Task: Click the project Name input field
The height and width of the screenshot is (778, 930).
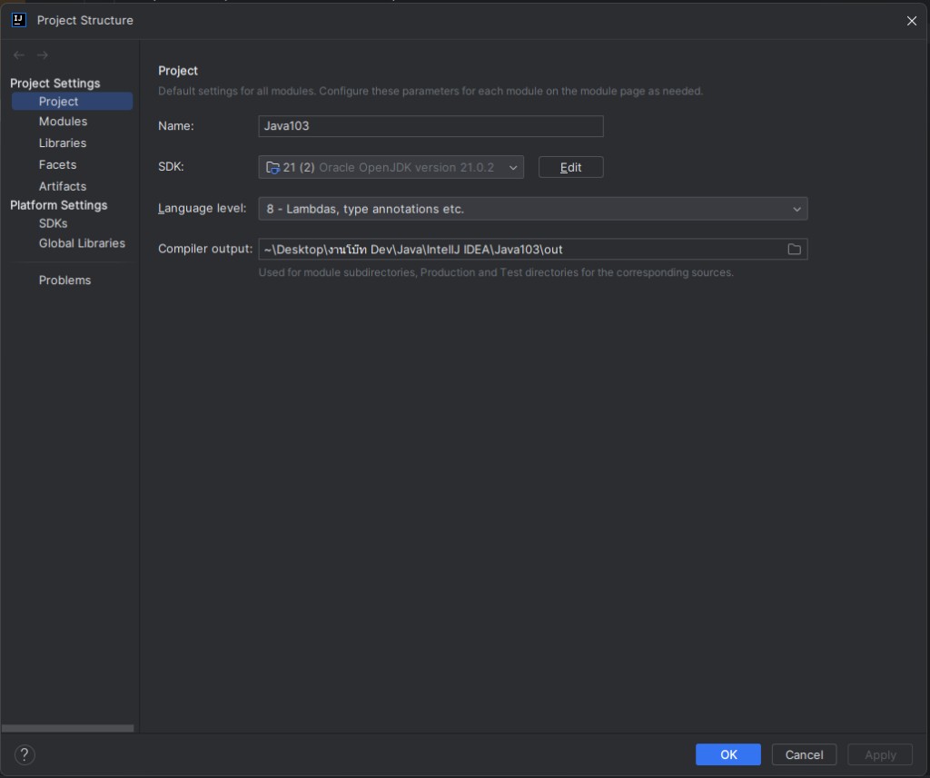Action: click(430, 126)
